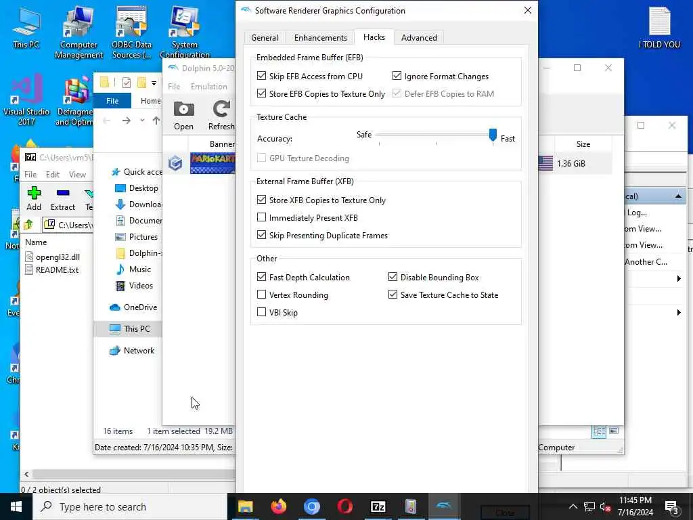
Task: Switch to the Hacks tab
Action: 374,37
